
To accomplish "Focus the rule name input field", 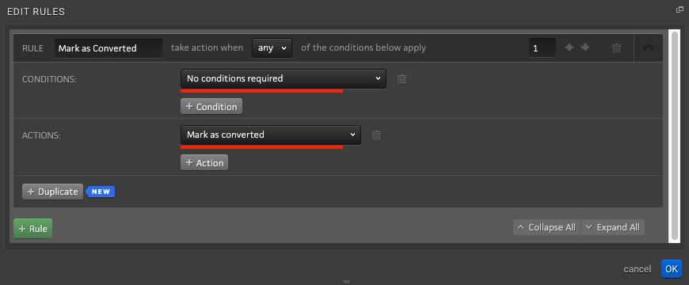I will coord(108,47).
